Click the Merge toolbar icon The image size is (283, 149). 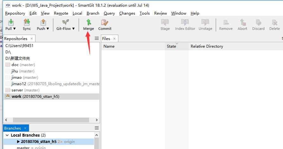pyautogui.click(x=89, y=23)
